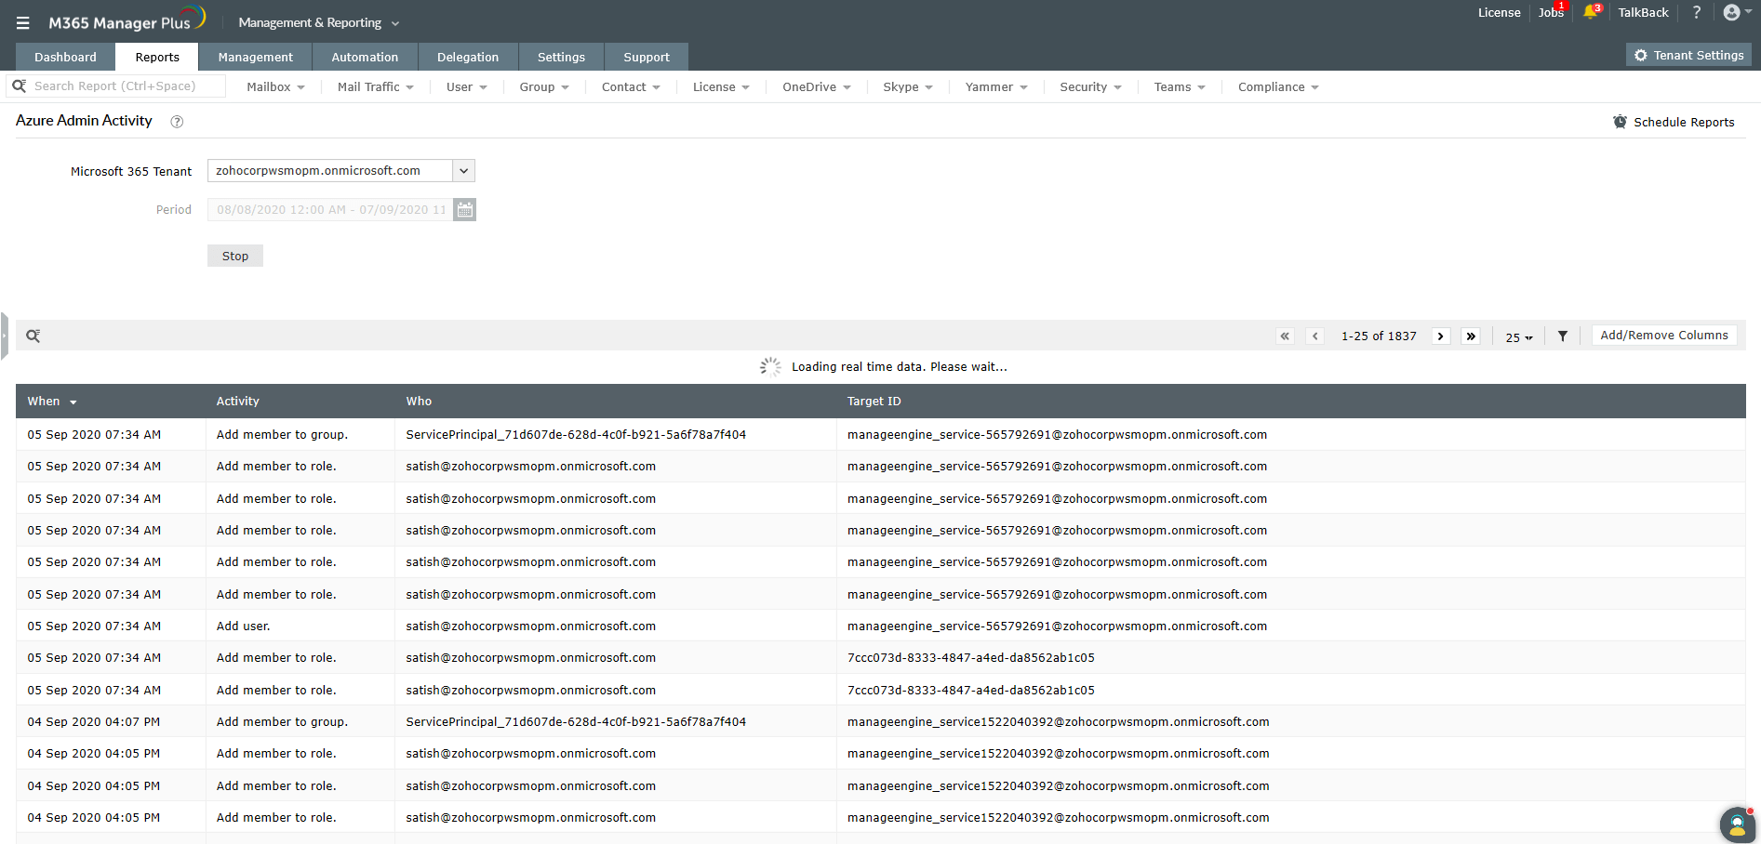Click the Tenant Settings gear button

pos(1688,55)
